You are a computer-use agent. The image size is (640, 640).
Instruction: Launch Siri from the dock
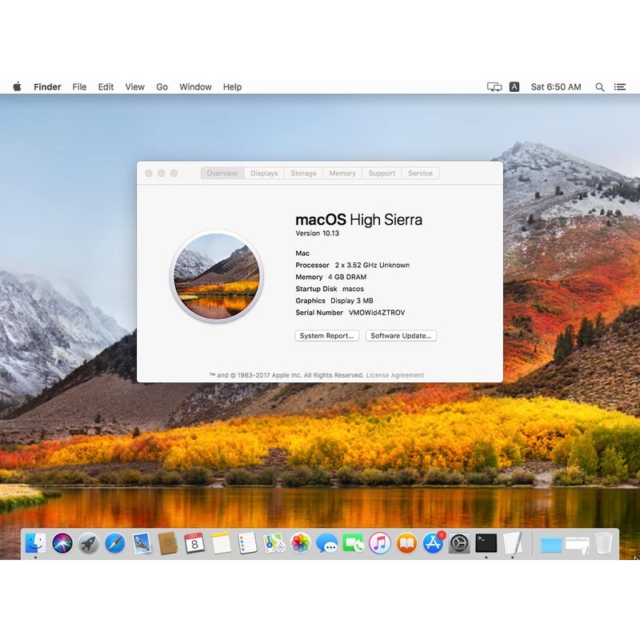pos(62,543)
